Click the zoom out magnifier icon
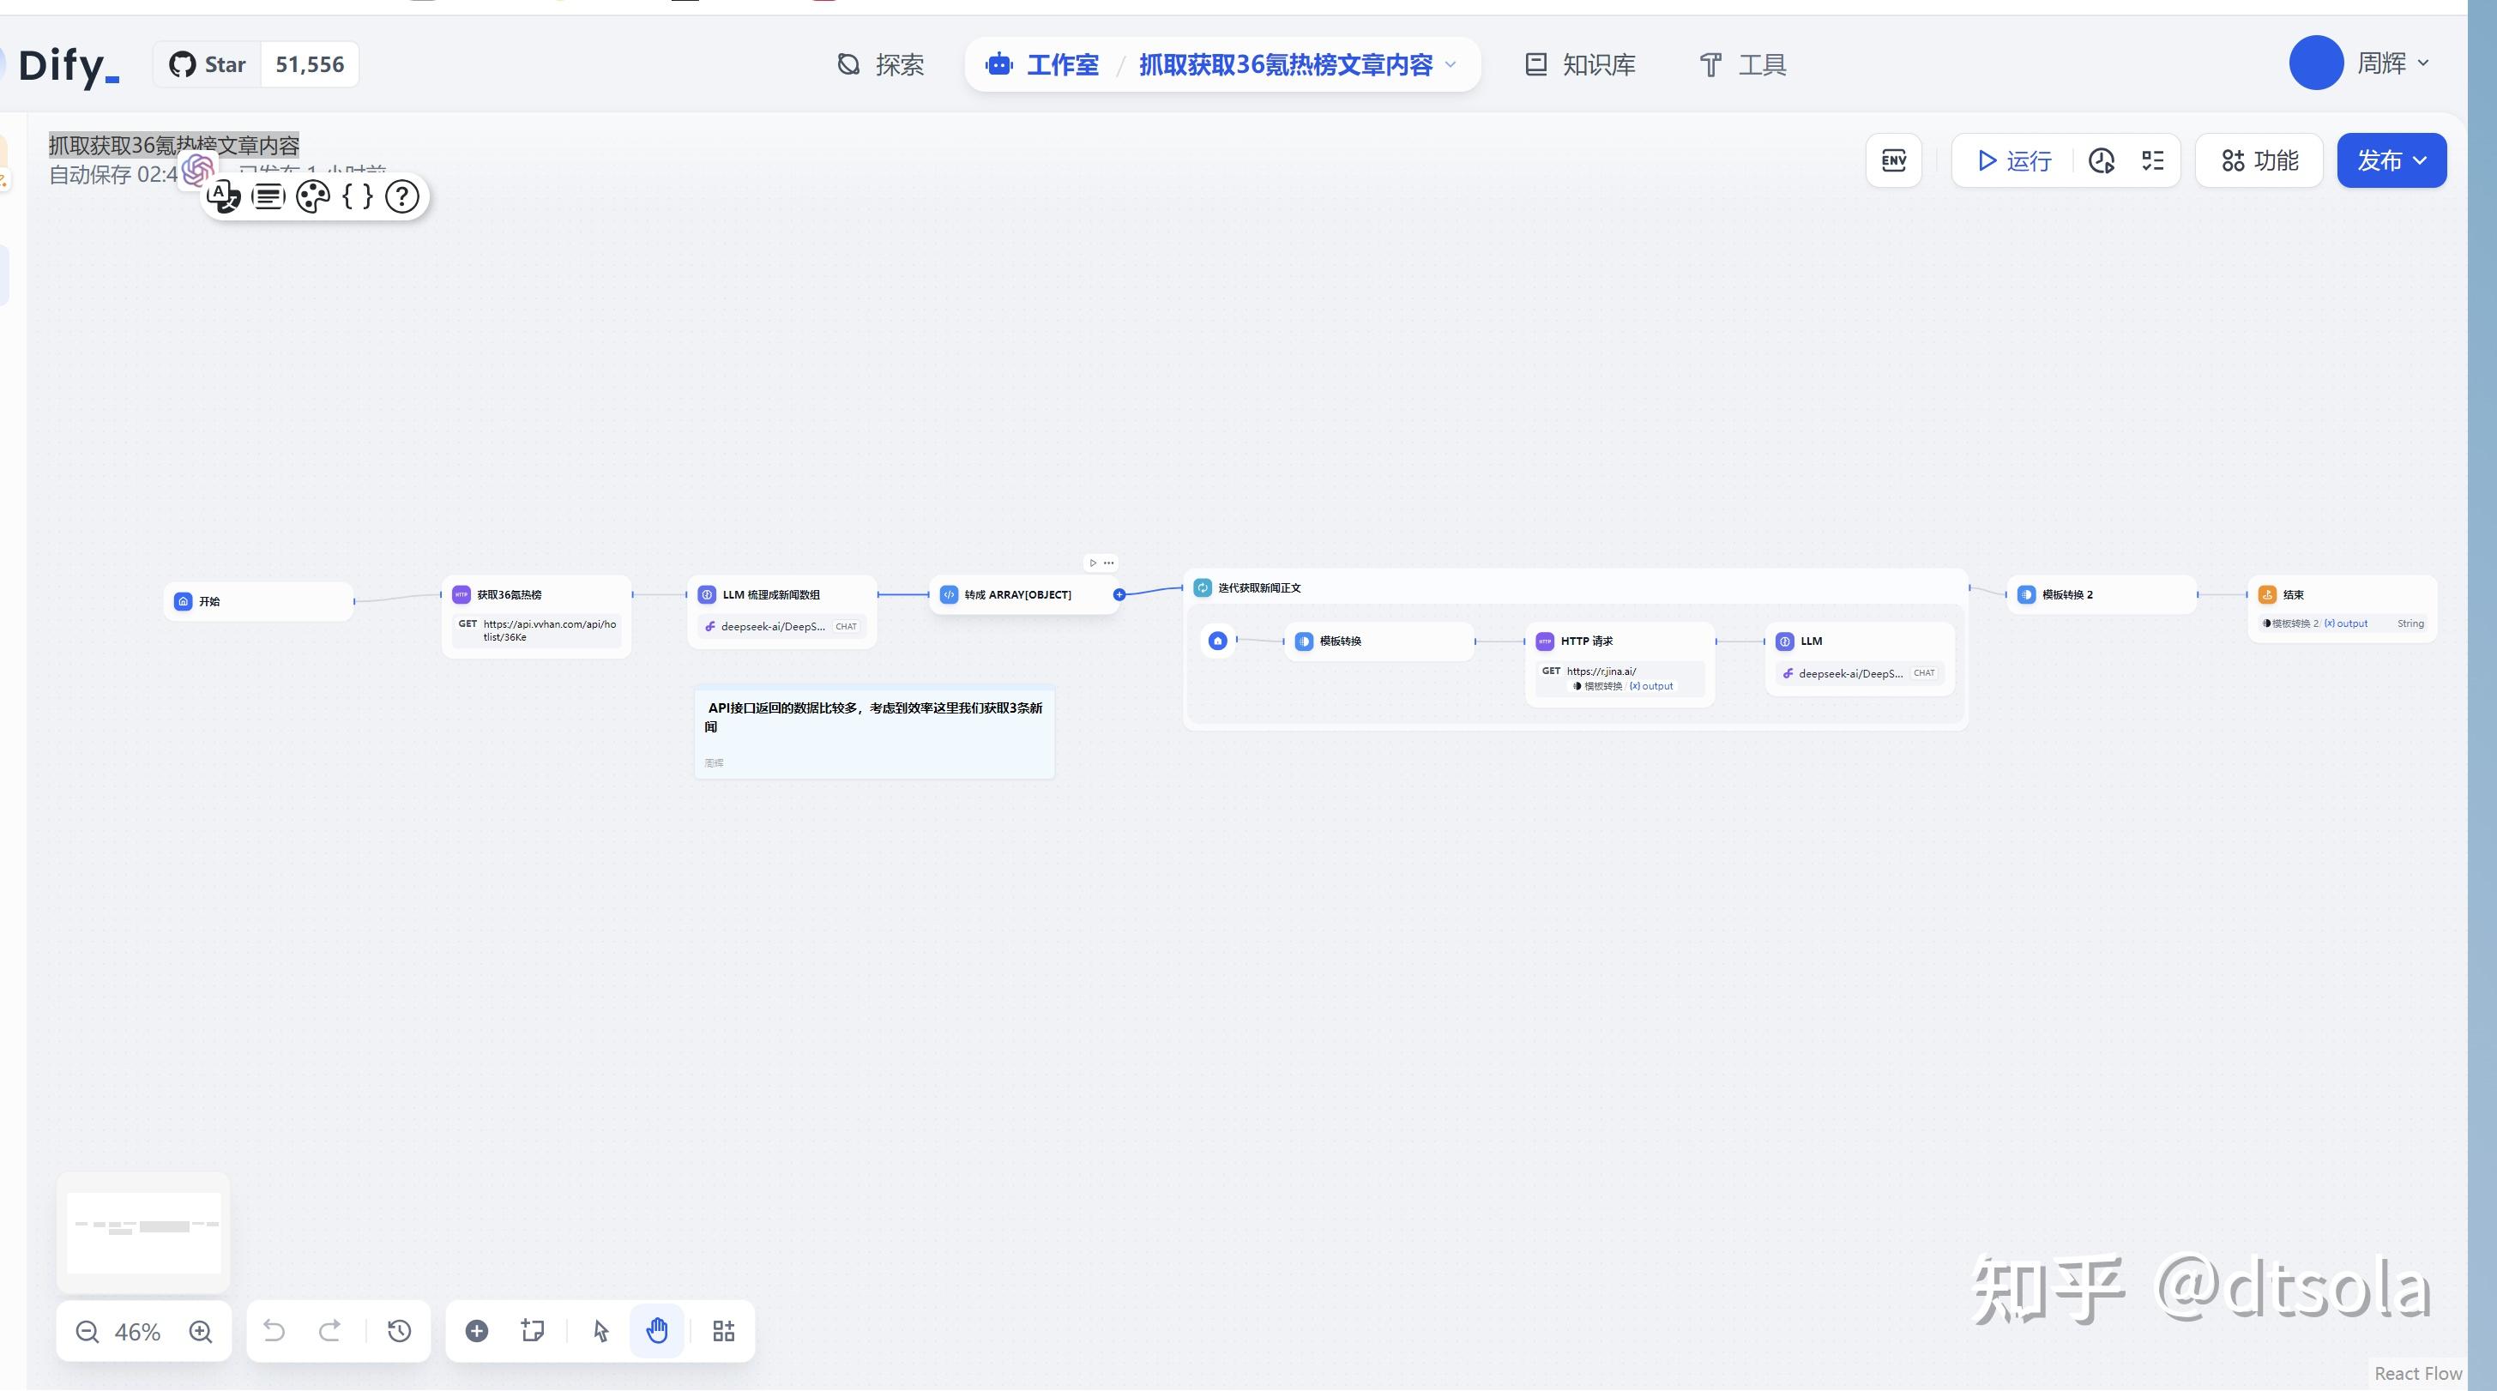The height and width of the screenshot is (1391, 2497). [87, 1332]
